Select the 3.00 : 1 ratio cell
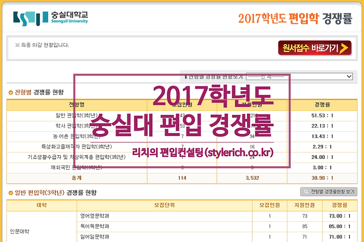 pyautogui.click(x=322, y=168)
